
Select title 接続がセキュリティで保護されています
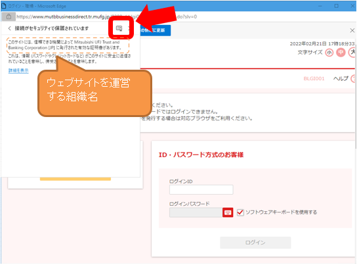click(52, 28)
